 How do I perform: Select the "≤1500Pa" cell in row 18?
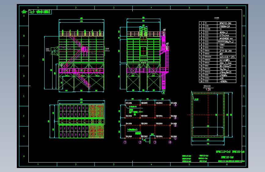click(223, 75)
